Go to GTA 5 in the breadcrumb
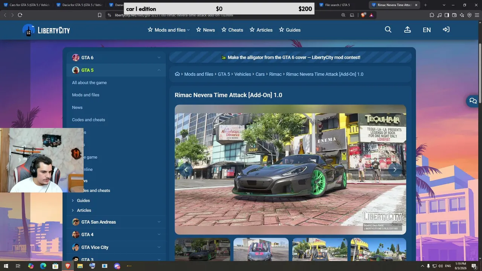 (224, 74)
